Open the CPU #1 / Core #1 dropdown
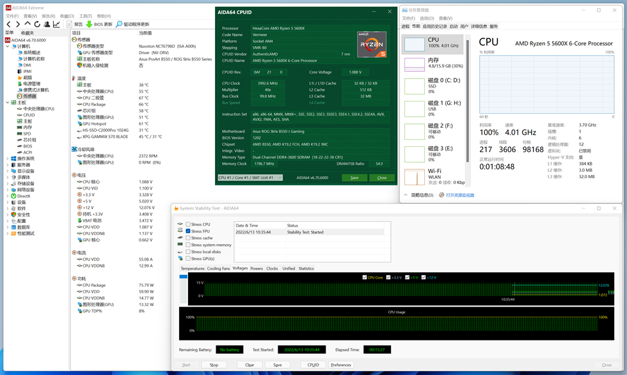This screenshot has width=627, height=375. tap(250, 178)
